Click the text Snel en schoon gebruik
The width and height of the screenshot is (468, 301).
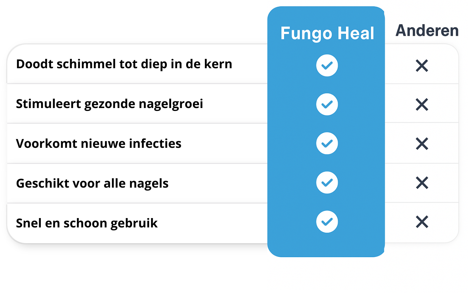click(87, 223)
